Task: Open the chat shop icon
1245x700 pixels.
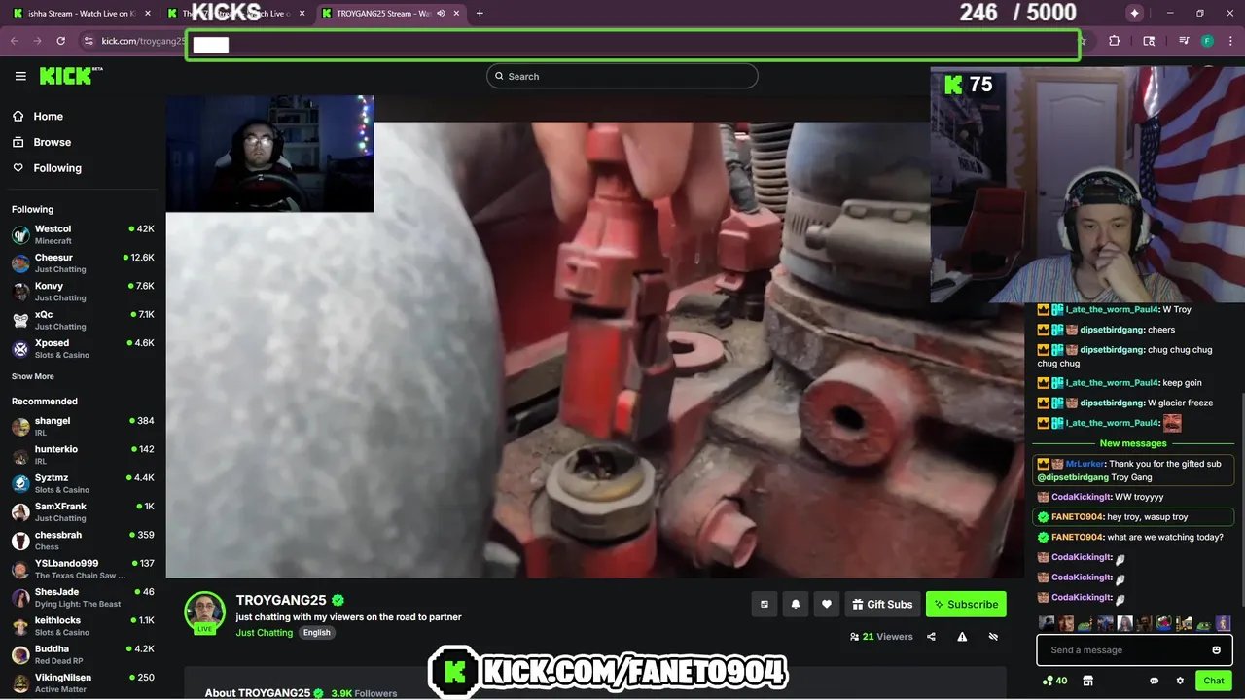Action: [1088, 681]
